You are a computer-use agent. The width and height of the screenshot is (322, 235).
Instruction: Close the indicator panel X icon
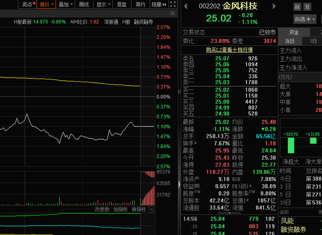151,209
